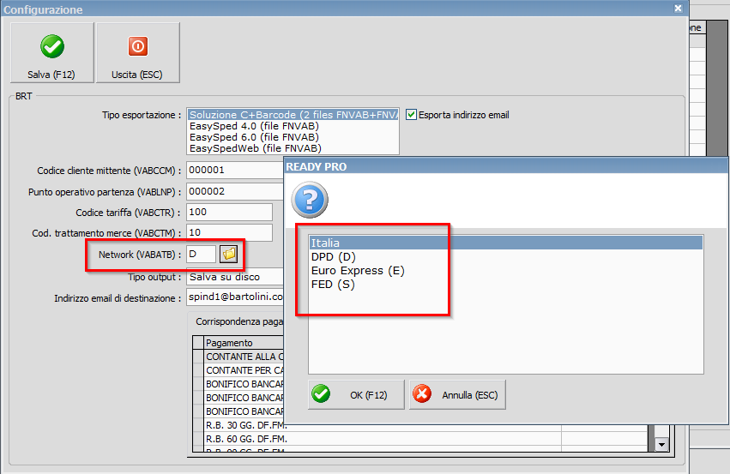Select Italia in READY PRO list

click(x=505, y=243)
